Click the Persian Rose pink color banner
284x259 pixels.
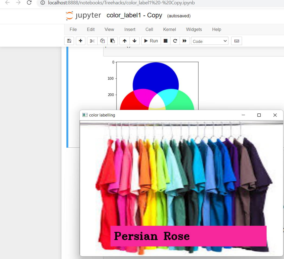[188, 236]
